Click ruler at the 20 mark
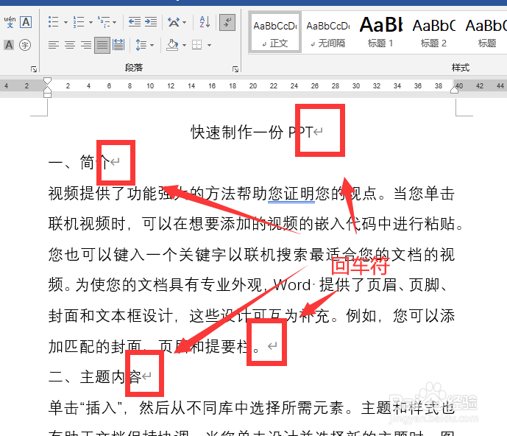 (253, 85)
